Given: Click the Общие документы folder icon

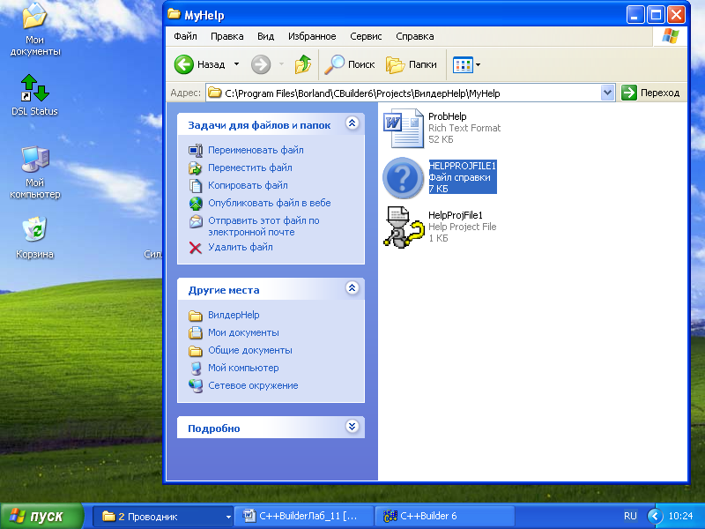Looking at the screenshot, I should click(x=195, y=350).
